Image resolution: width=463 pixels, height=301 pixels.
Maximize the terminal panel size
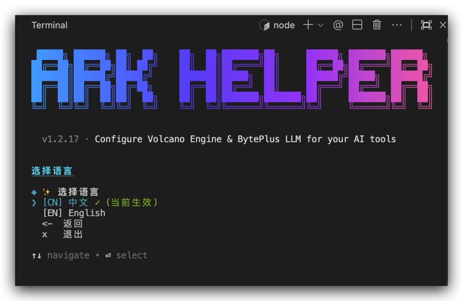(x=426, y=25)
